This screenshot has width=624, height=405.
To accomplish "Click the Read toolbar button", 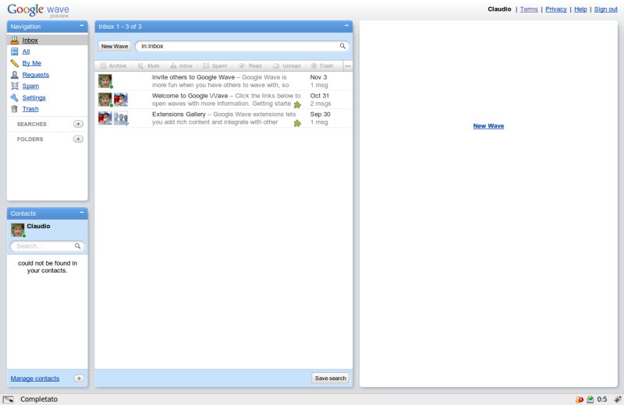I will 250,66.
